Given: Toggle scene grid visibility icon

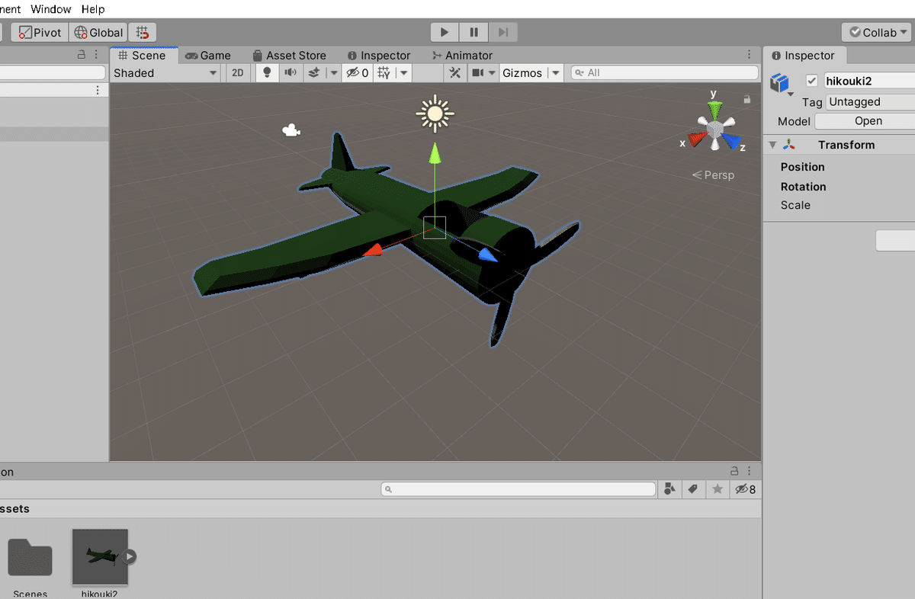Looking at the screenshot, I should 384,73.
